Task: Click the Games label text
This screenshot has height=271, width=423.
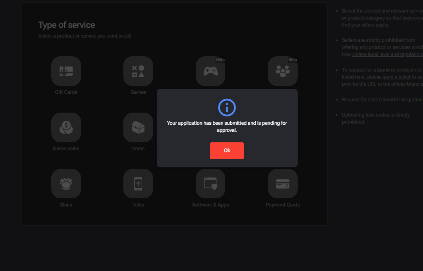Action: (x=138, y=92)
